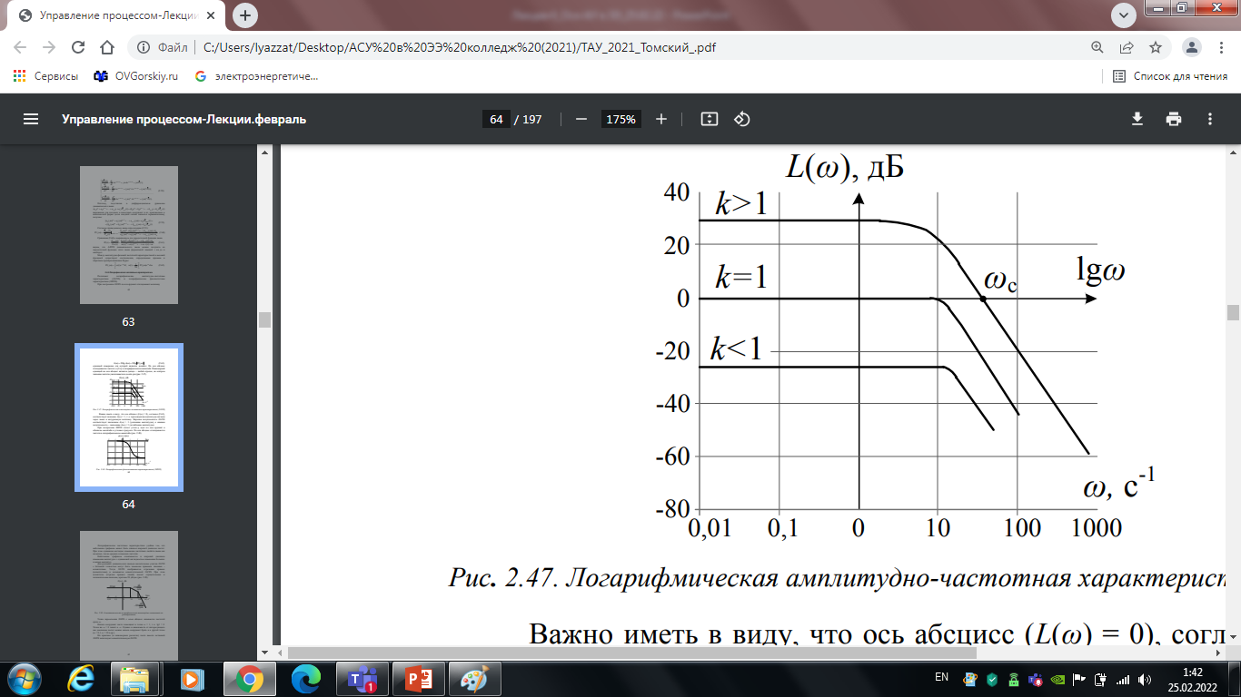The image size is (1241, 697).
Task: Select page 63 thumbnail
Action: 128,237
